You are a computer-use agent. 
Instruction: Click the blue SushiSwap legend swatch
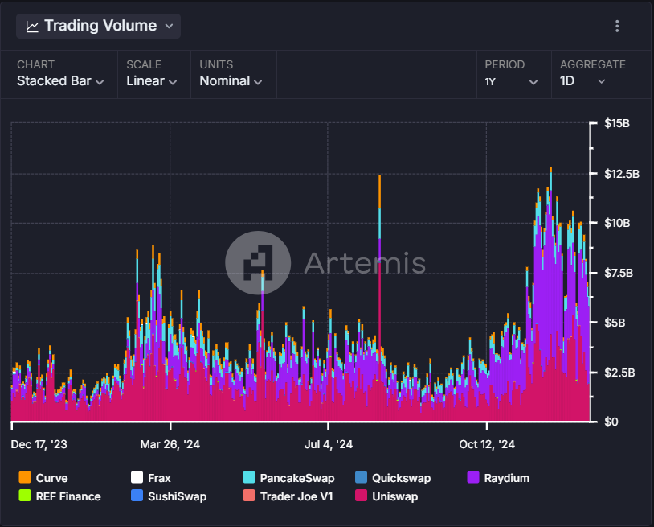point(137,496)
